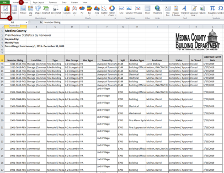Insert a Bar chart
The image size is (224, 173).
(x=90, y=11)
